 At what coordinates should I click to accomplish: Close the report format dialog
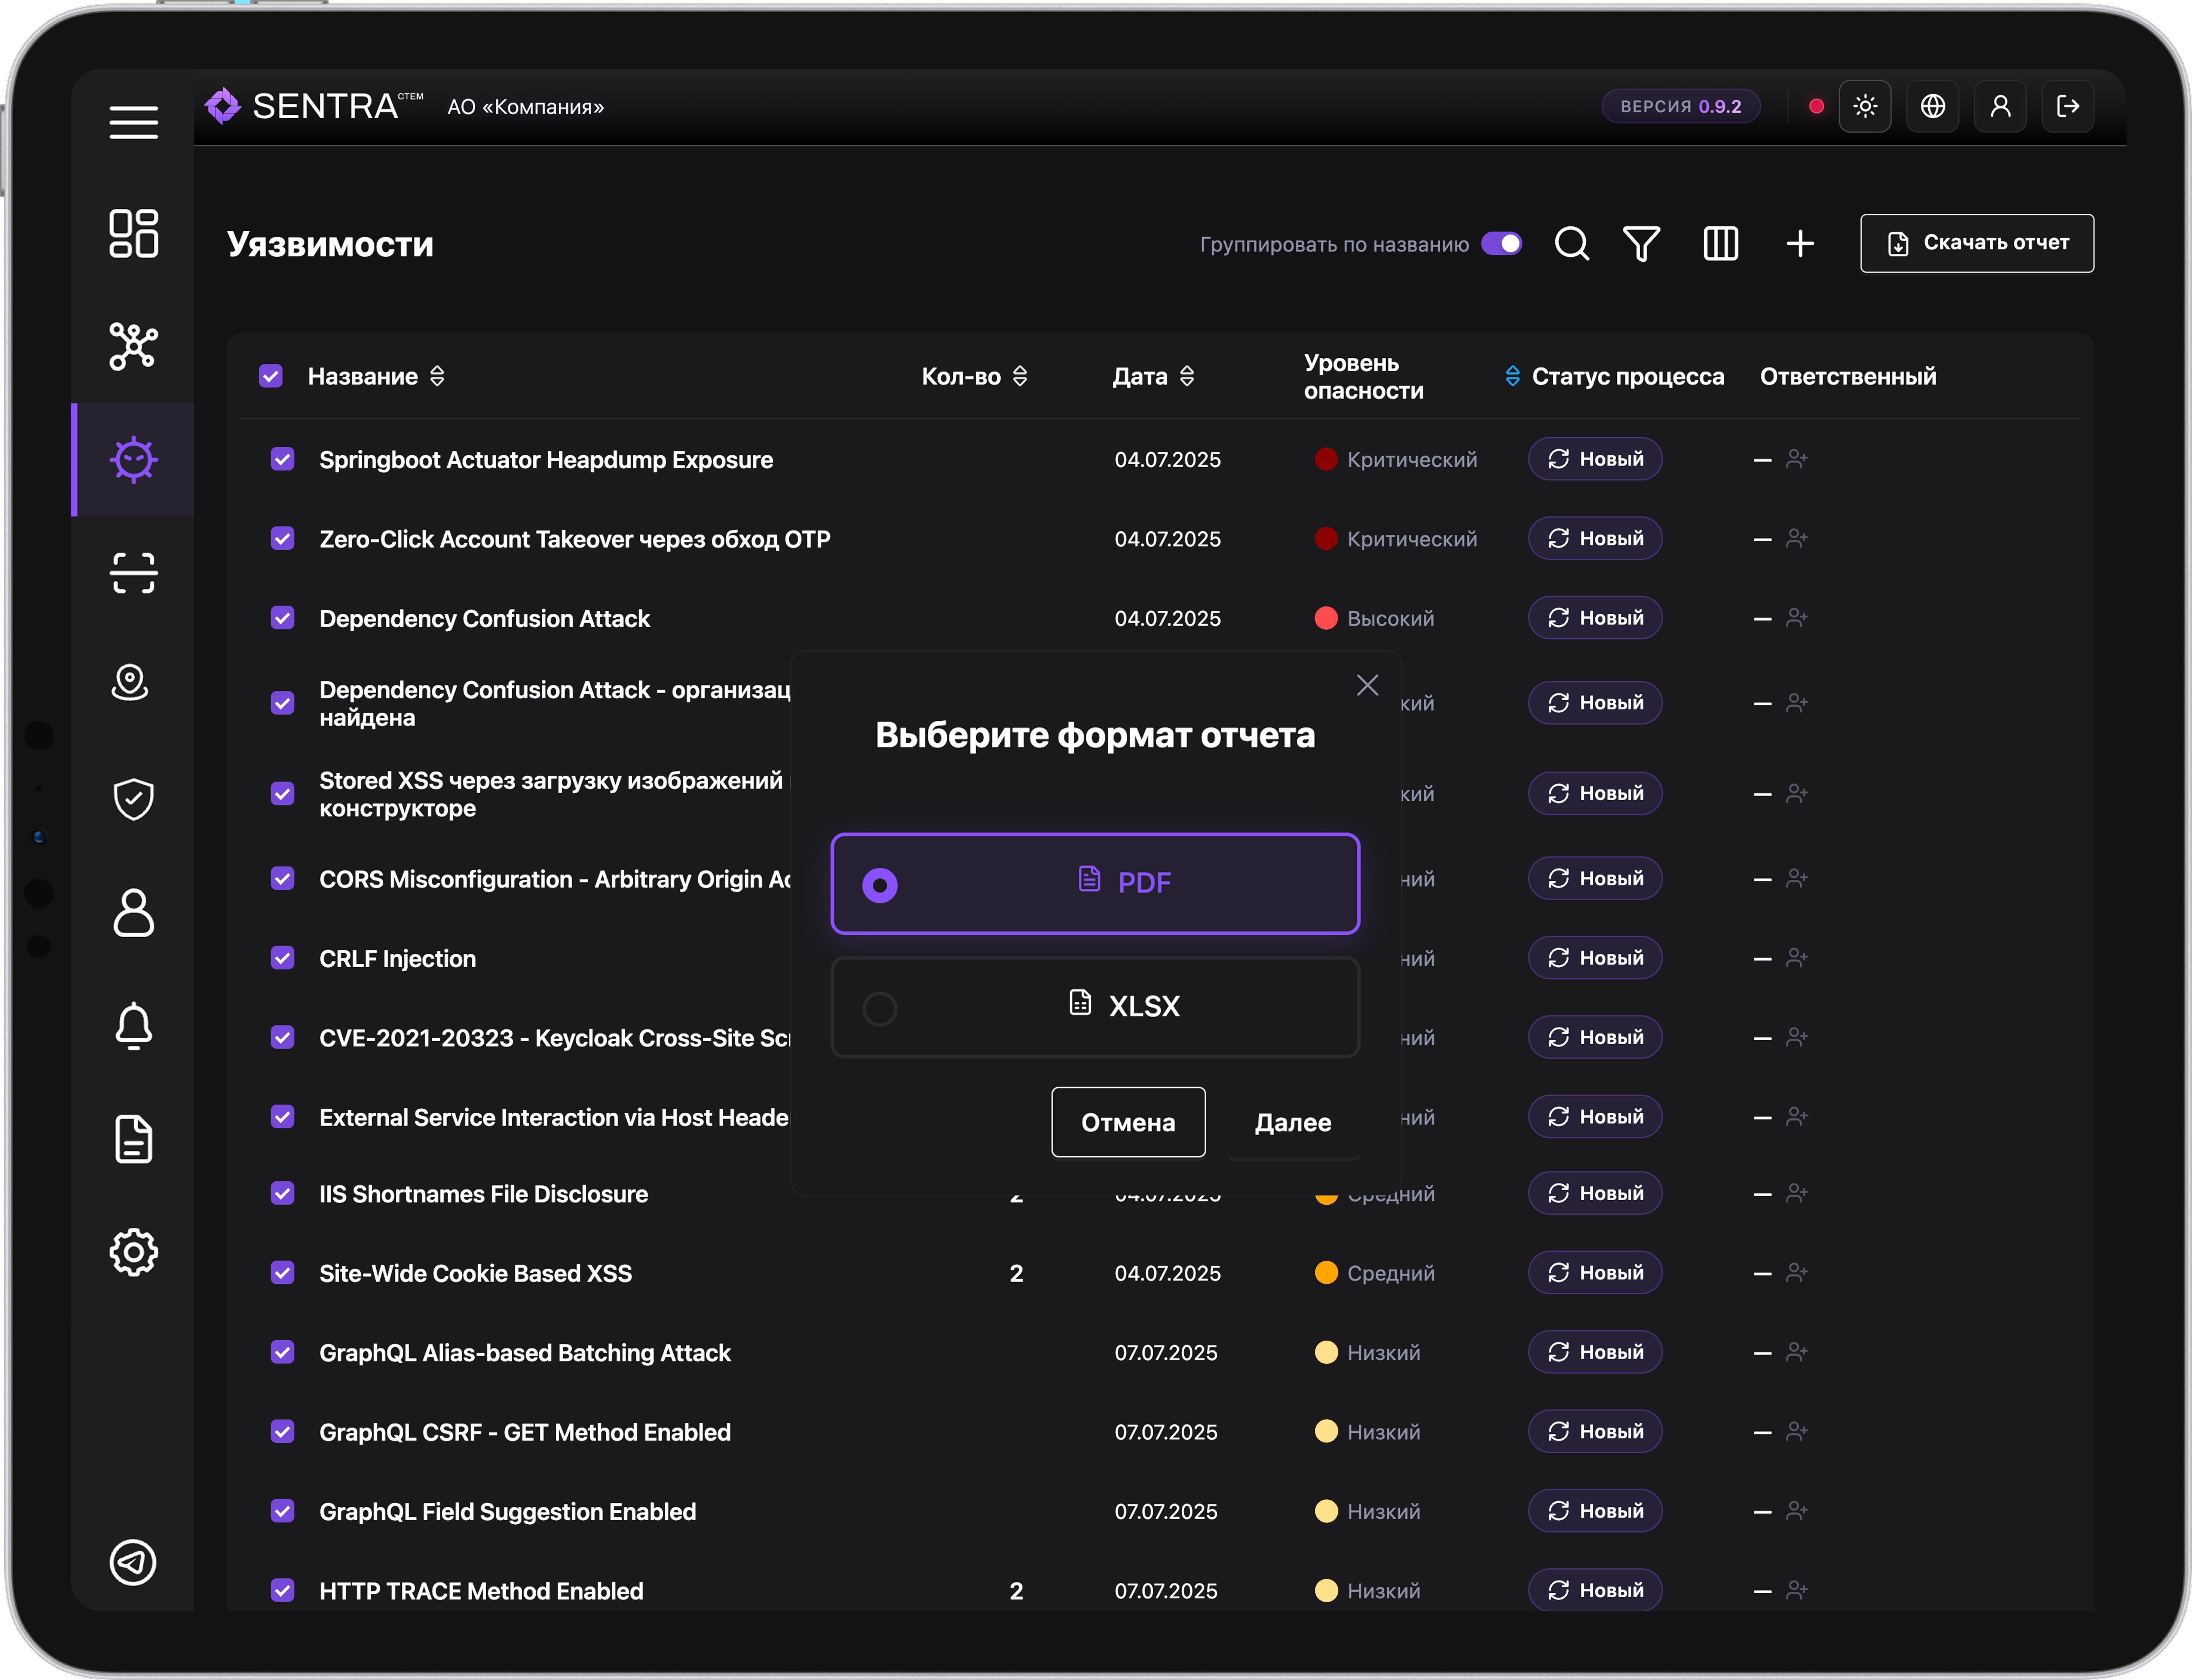pos(1367,685)
